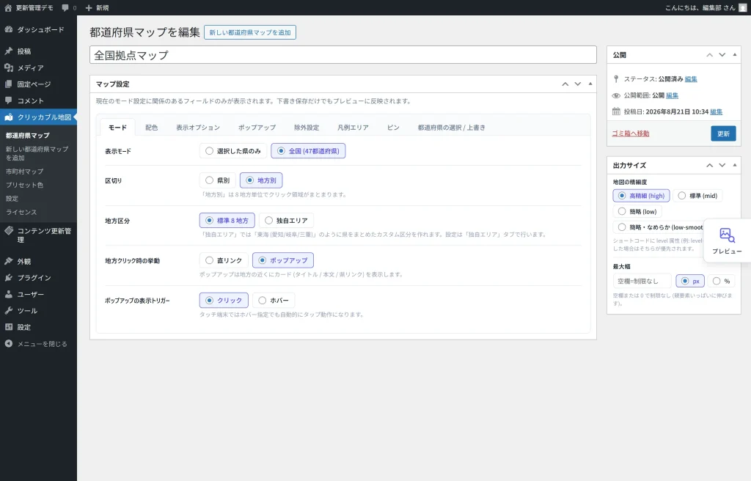Open 設定 settings icon in main sidebar
The height and width of the screenshot is (481, 751).
[9, 327]
